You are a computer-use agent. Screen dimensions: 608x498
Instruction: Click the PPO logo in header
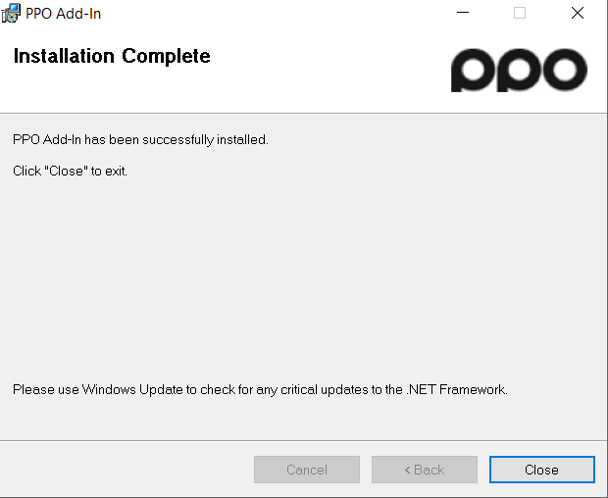[x=519, y=71]
